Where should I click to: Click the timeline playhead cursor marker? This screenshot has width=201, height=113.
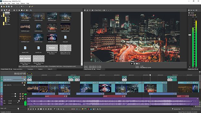click(x=150, y=75)
